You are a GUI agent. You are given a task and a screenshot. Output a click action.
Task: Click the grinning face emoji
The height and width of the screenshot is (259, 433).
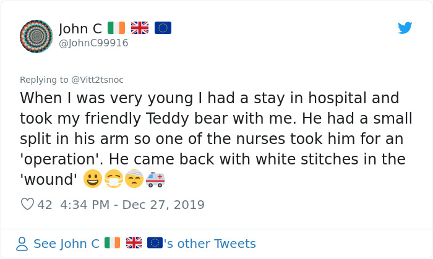[92, 179]
